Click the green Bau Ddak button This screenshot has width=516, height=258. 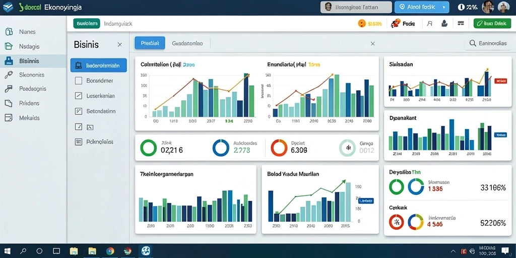click(x=492, y=23)
